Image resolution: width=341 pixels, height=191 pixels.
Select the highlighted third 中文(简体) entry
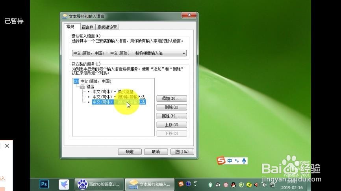[x=119, y=102]
